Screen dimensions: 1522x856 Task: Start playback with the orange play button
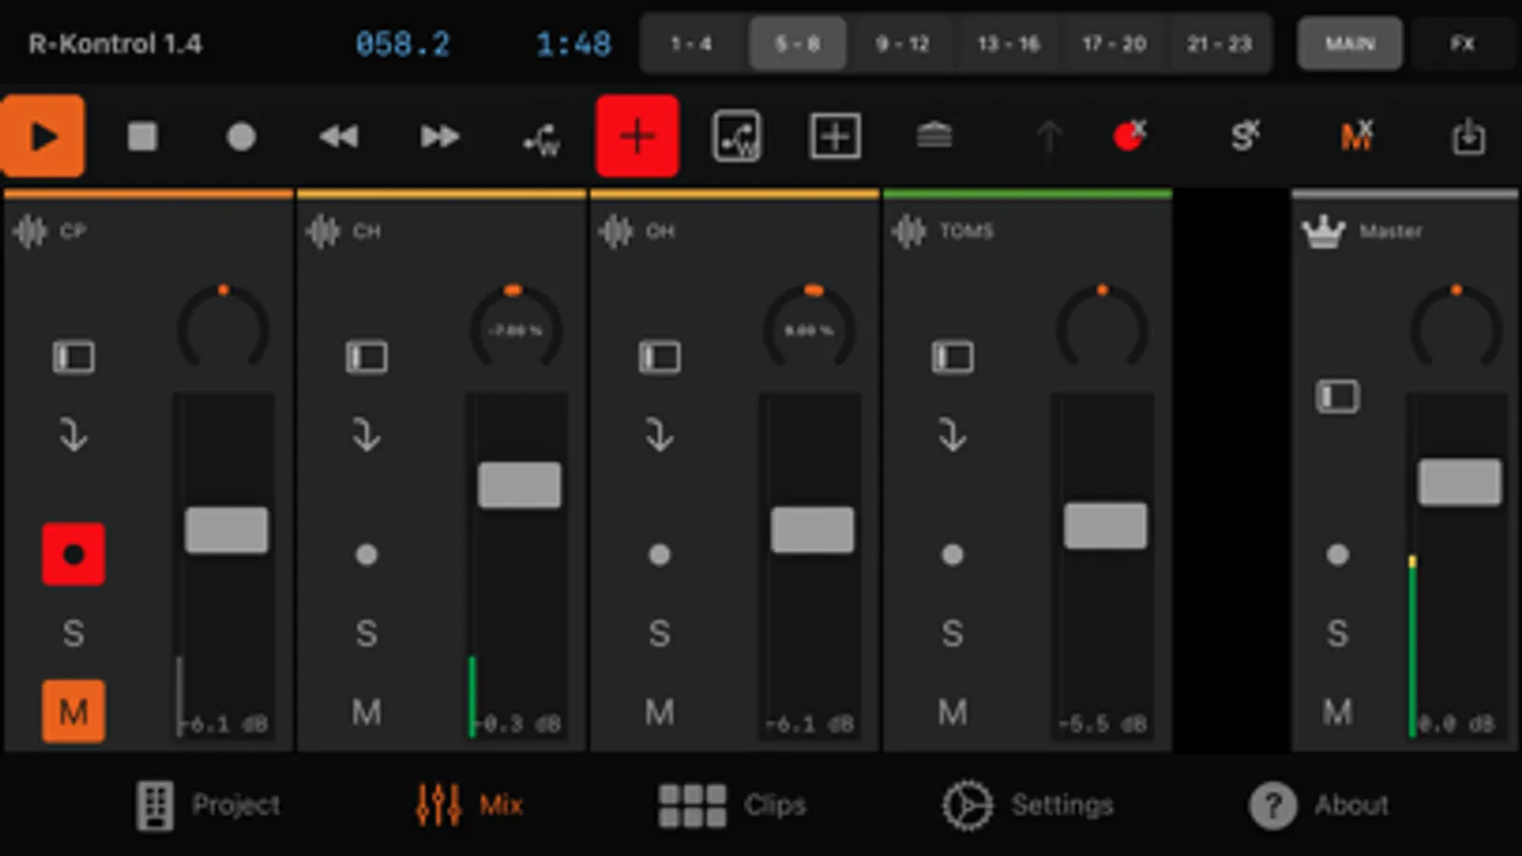[x=43, y=136]
